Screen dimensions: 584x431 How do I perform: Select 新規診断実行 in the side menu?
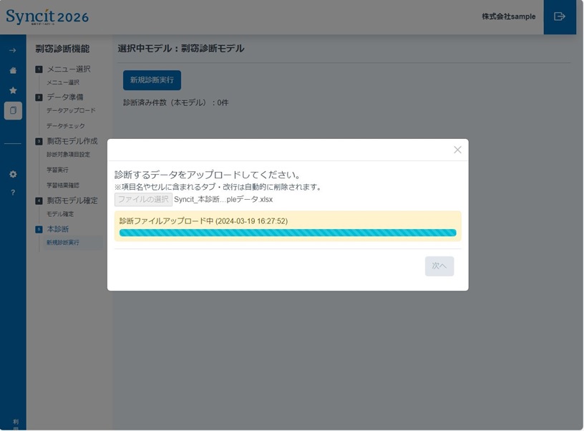click(63, 243)
